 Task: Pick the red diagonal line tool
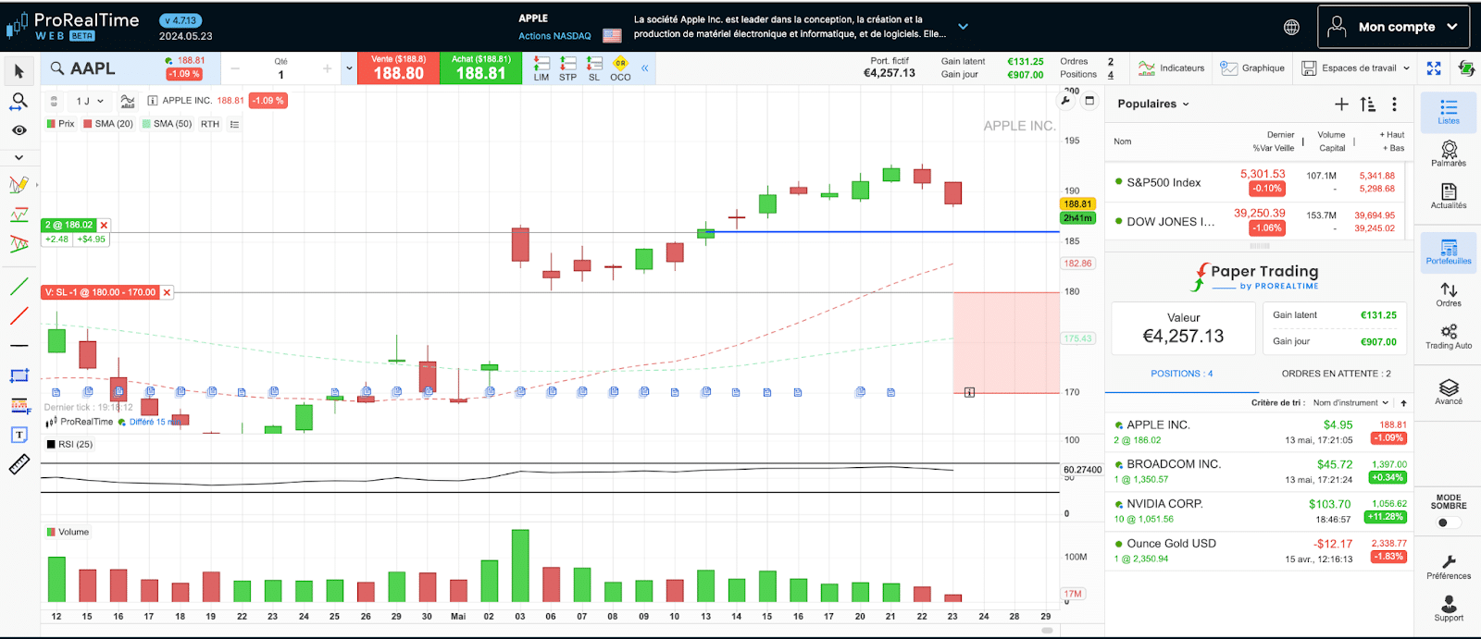pos(19,316)
